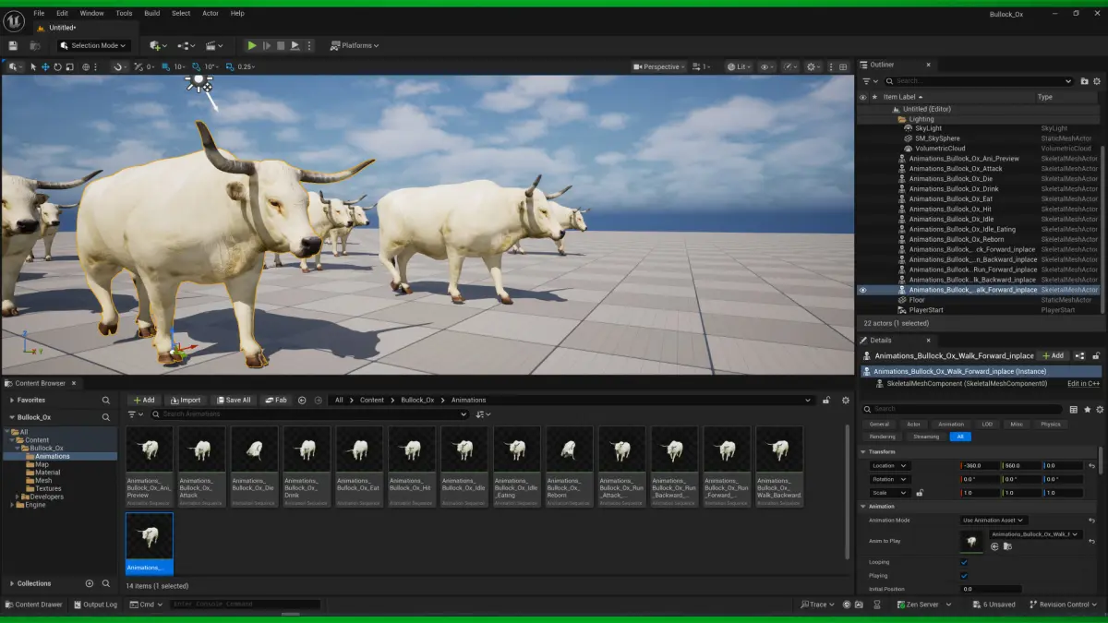Toggle the Playing checkbox

coord(964,576)
